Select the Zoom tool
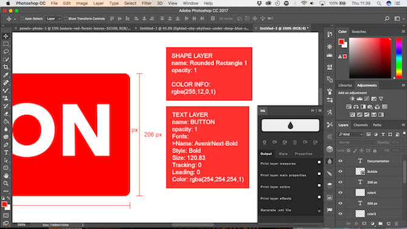 coord(5,183)
